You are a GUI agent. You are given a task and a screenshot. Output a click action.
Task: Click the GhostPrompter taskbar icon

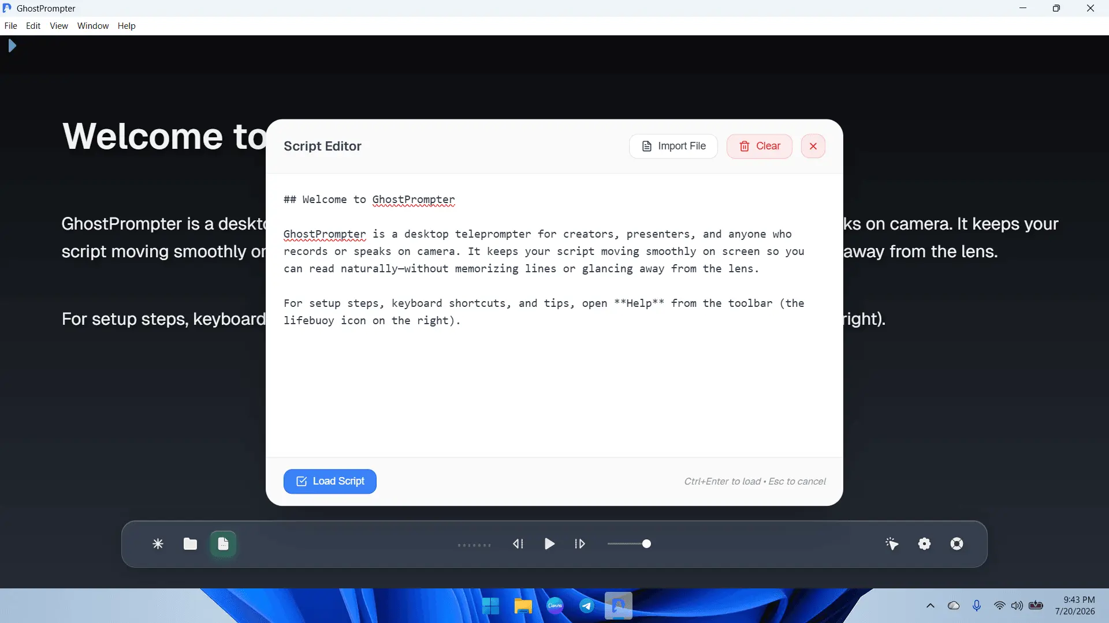pyautogui.click(x=619, y=606)
